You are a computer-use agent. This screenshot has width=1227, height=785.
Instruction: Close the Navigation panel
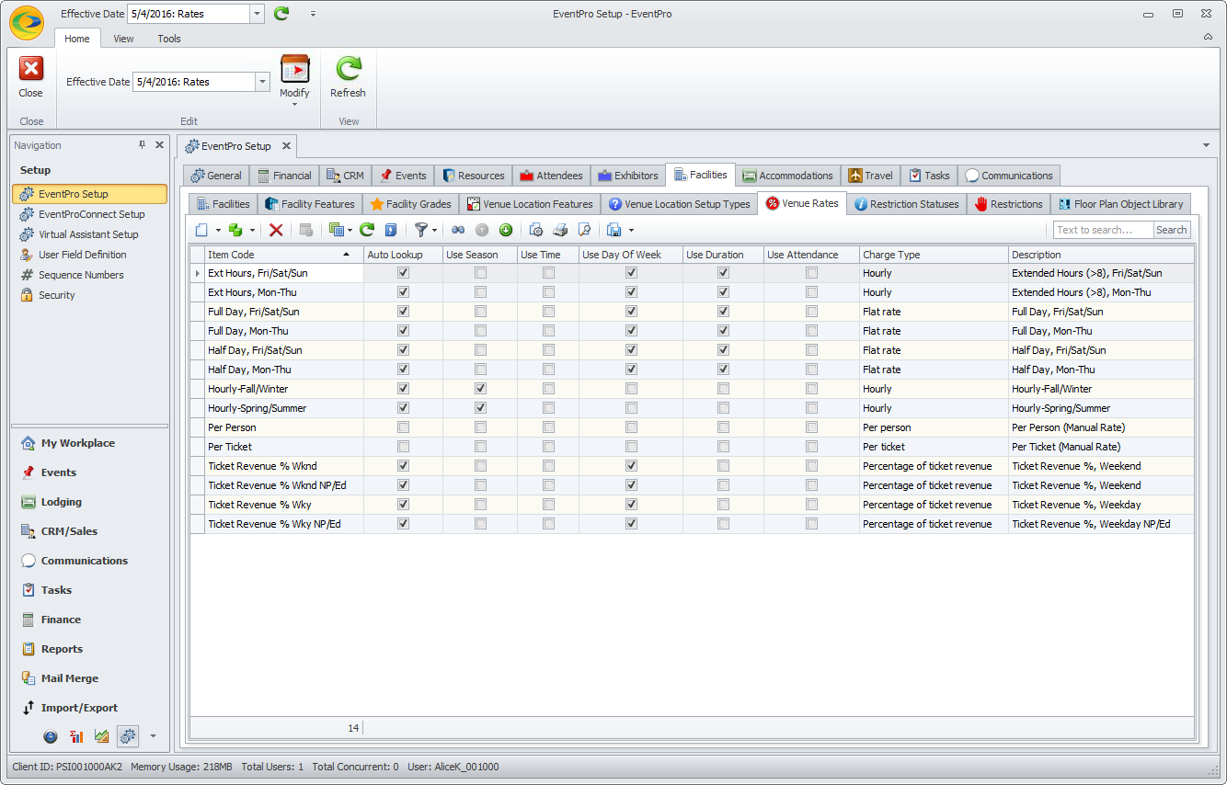[x=159, y=145]
